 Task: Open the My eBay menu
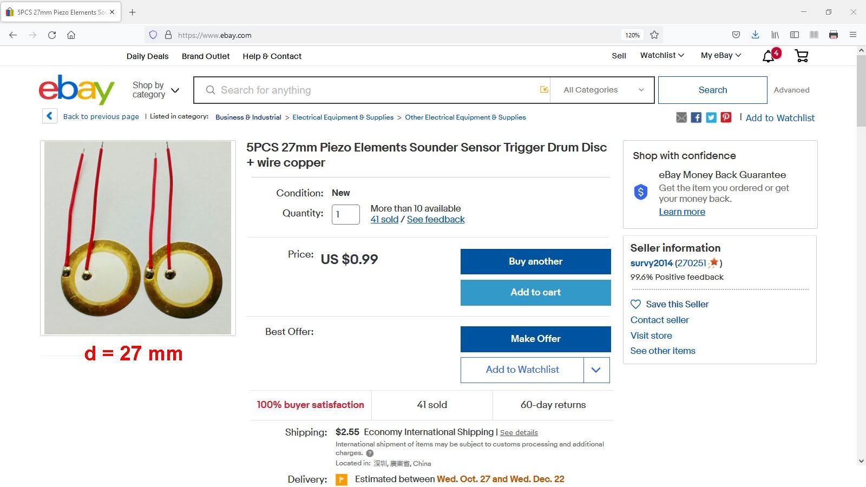point(720,55)
